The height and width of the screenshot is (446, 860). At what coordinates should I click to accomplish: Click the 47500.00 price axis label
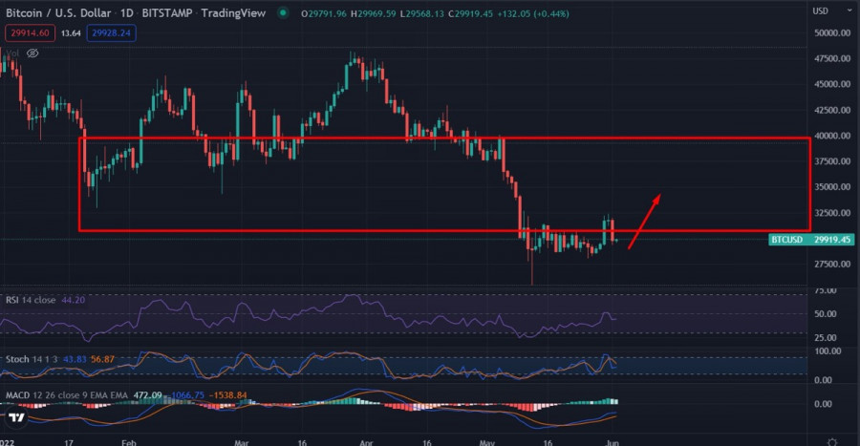coord(832,58)
